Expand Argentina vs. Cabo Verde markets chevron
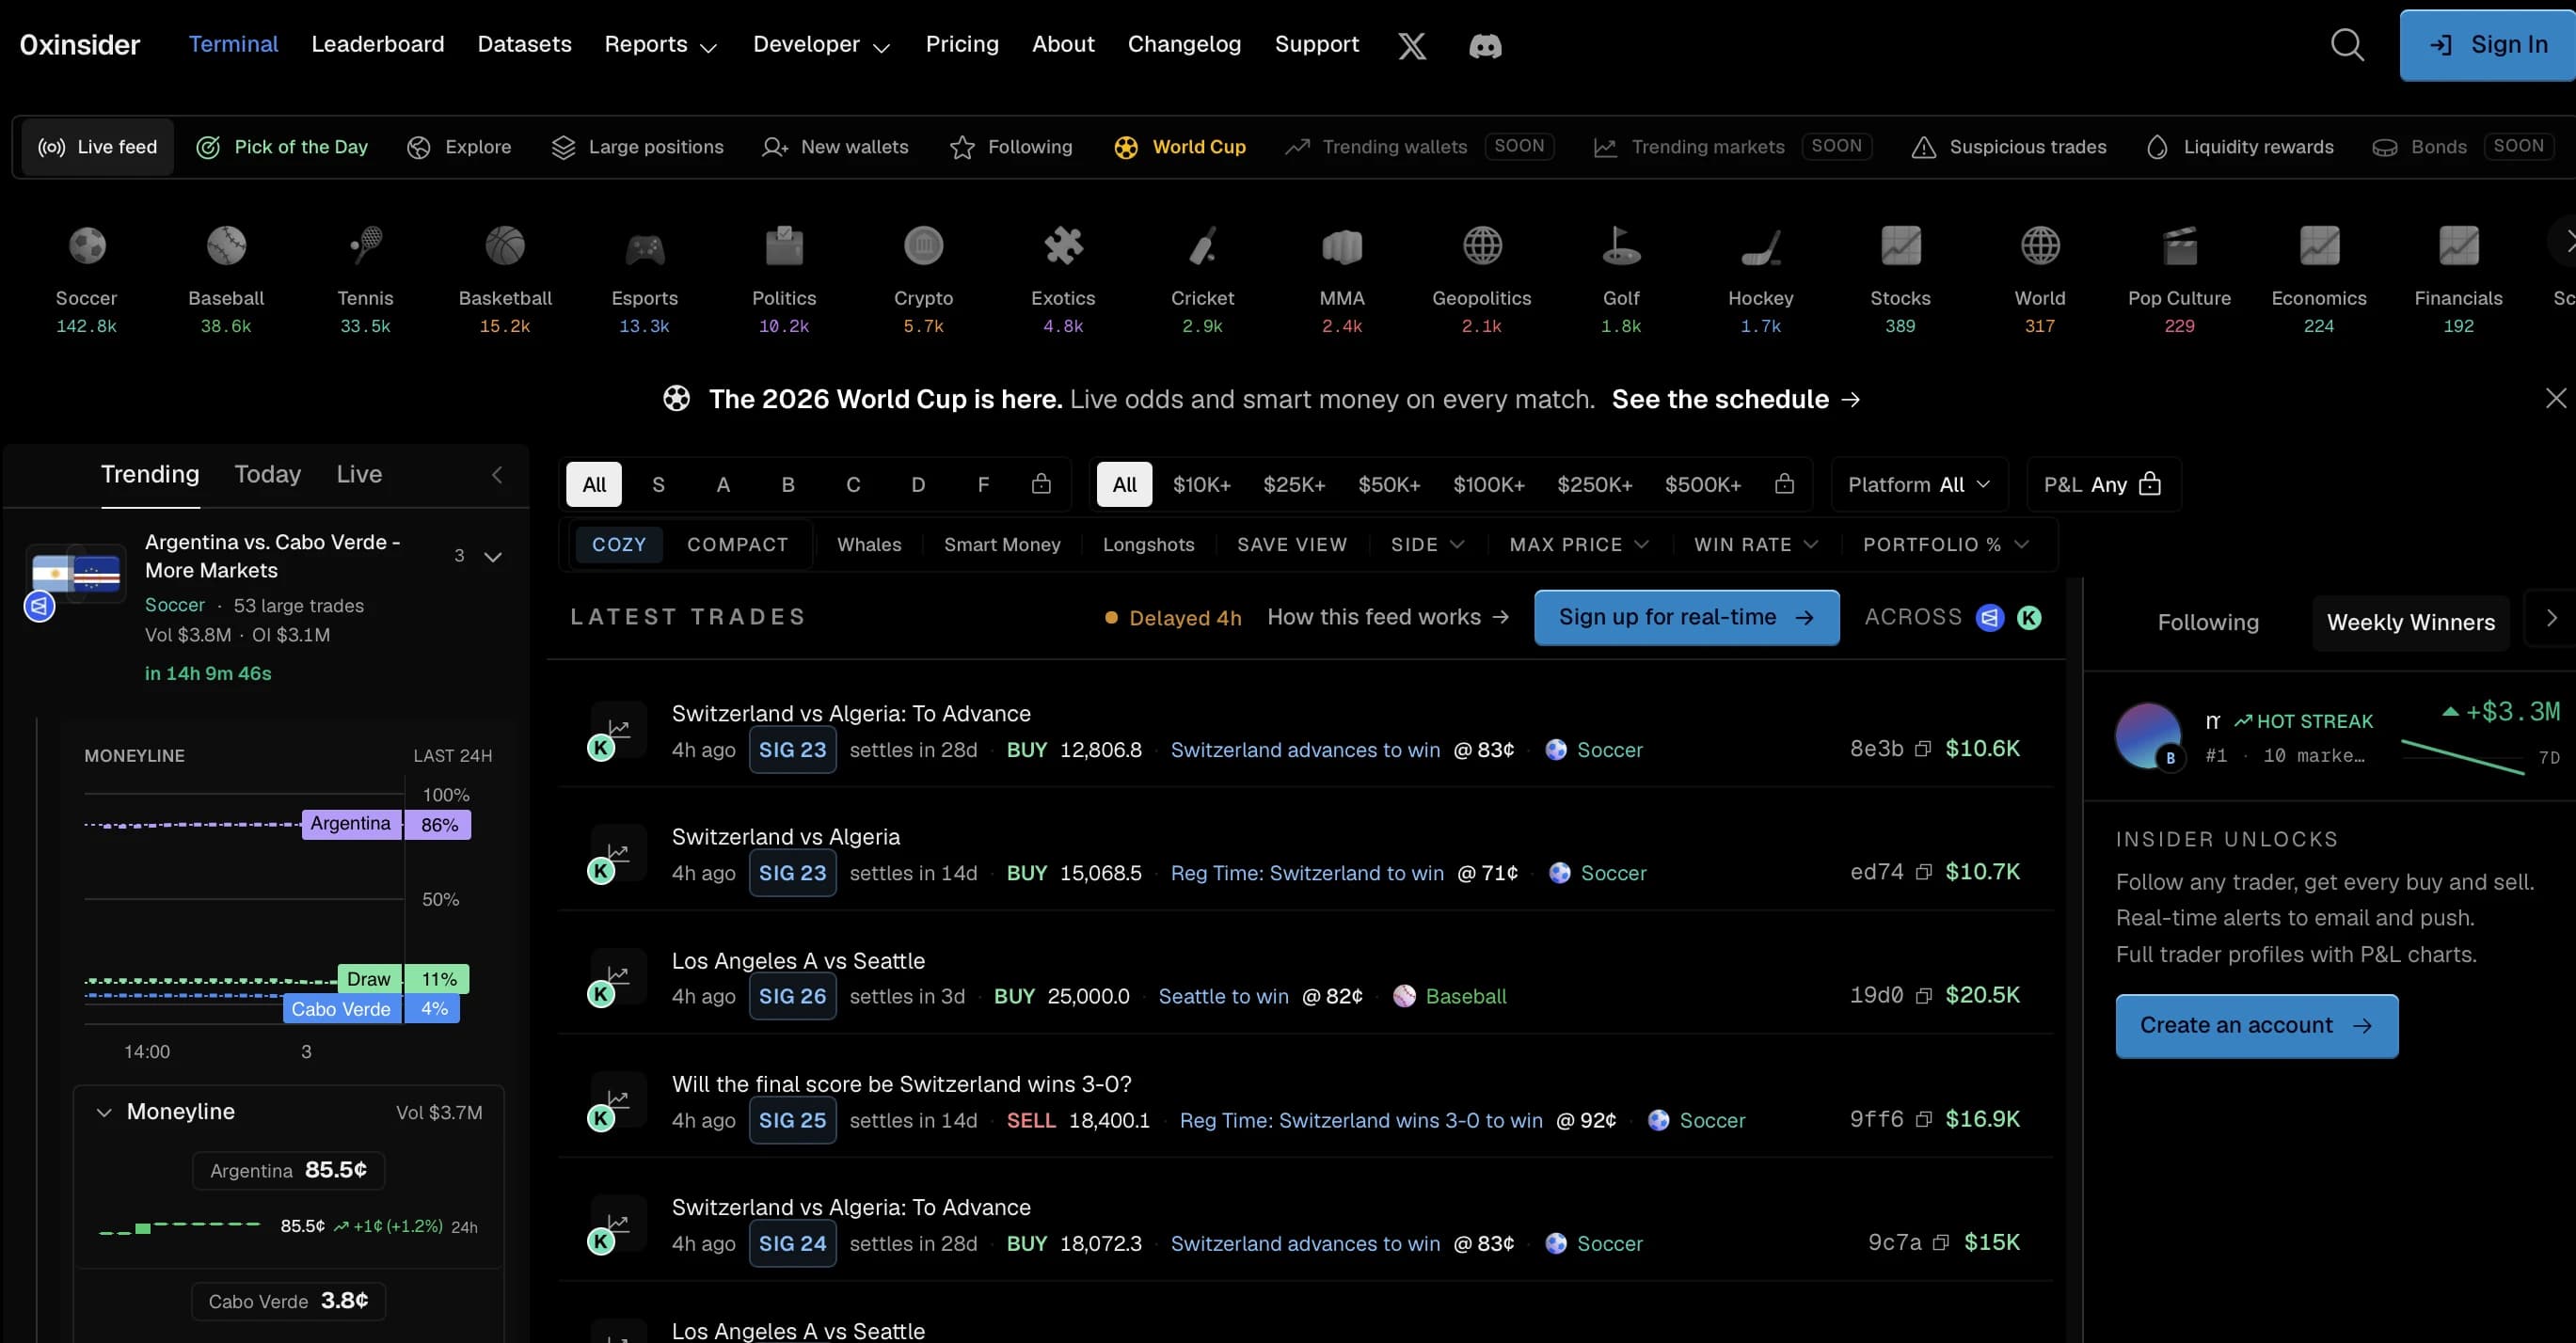 pos(493,557)
